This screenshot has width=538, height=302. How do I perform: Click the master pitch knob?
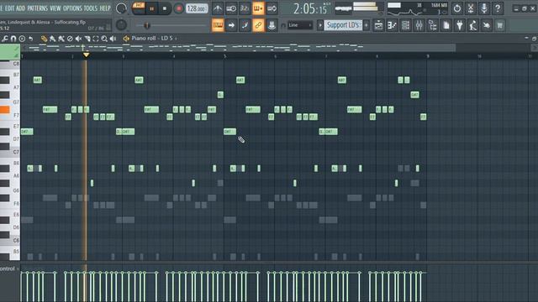121,25
